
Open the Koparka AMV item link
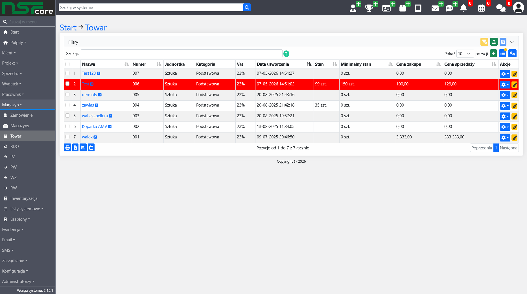pyautogui.click(x=95, y=127)
